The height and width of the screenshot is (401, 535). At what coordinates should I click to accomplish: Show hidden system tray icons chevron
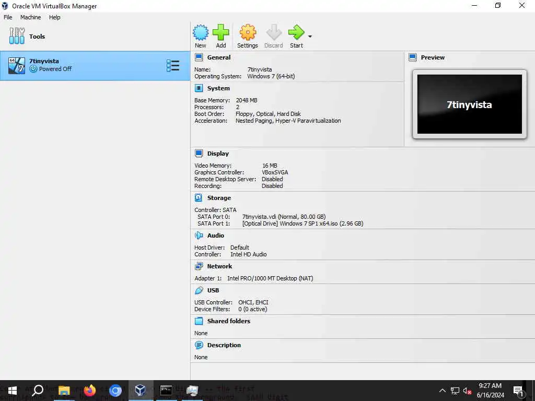tap(442, 391)
